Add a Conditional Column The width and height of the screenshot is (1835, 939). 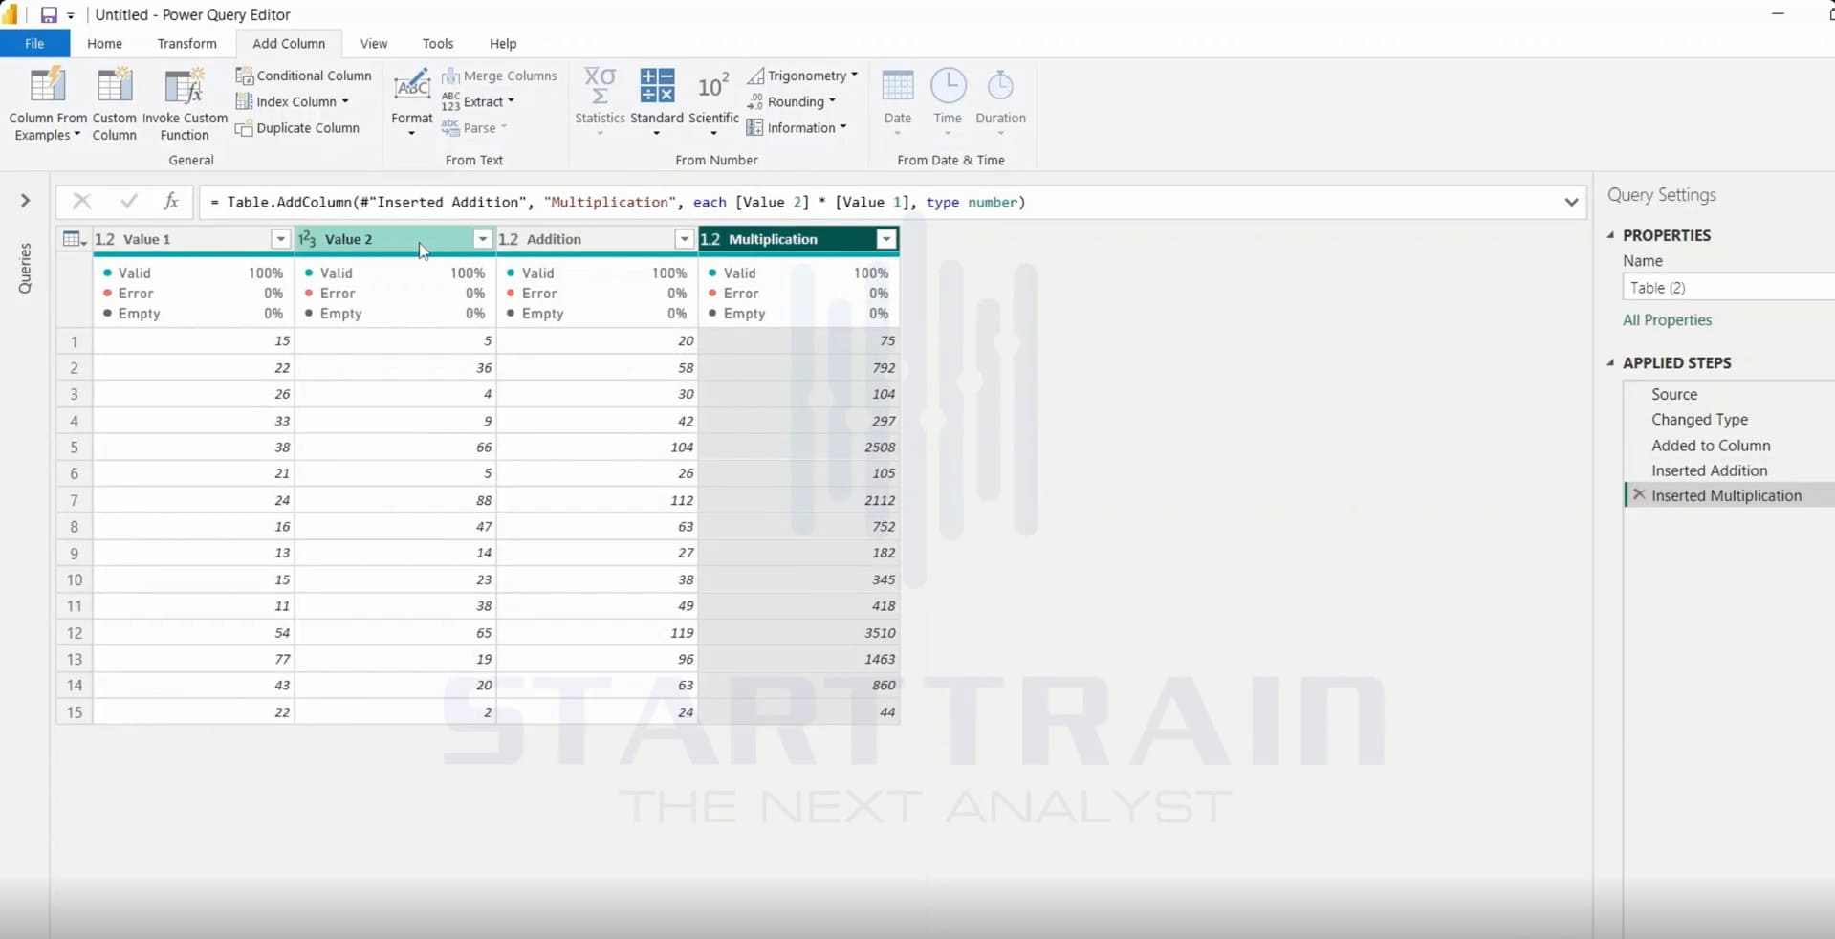(303, 76)
